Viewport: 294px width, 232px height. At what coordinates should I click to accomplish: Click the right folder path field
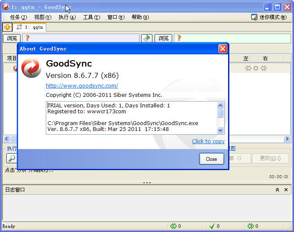point(232,38)
